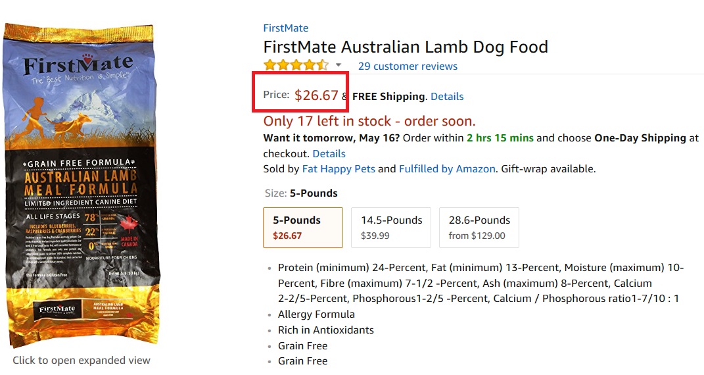This screenshot has height=375, width=704.
Task: Click the red maple leaf on bag
Action: click(x=128, y=224)
